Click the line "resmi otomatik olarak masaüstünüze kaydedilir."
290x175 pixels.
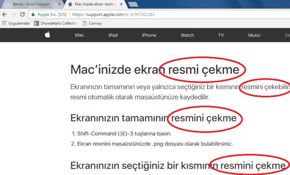[x=140, y=97]
